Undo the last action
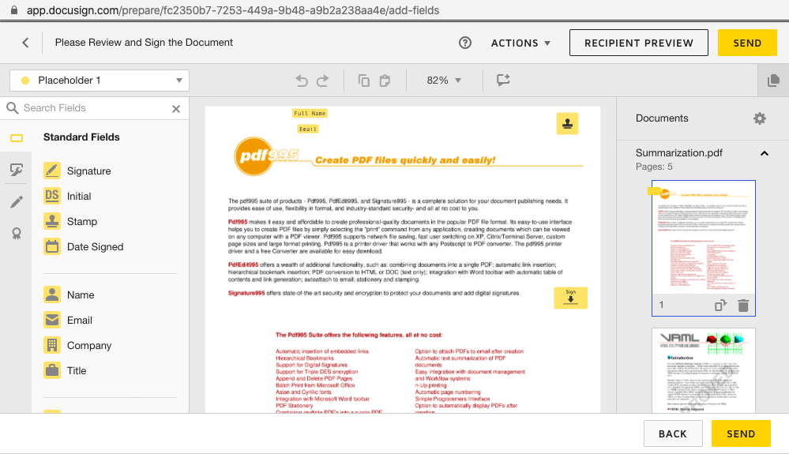The image size is (789, 454). [302, 81]
